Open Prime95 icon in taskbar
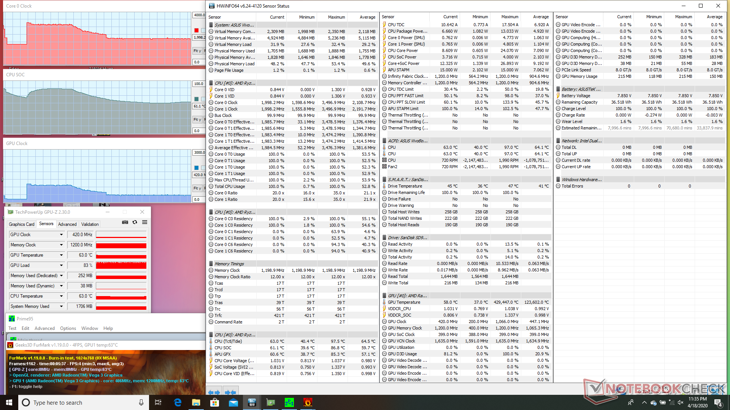 click(x=289, y=402)
